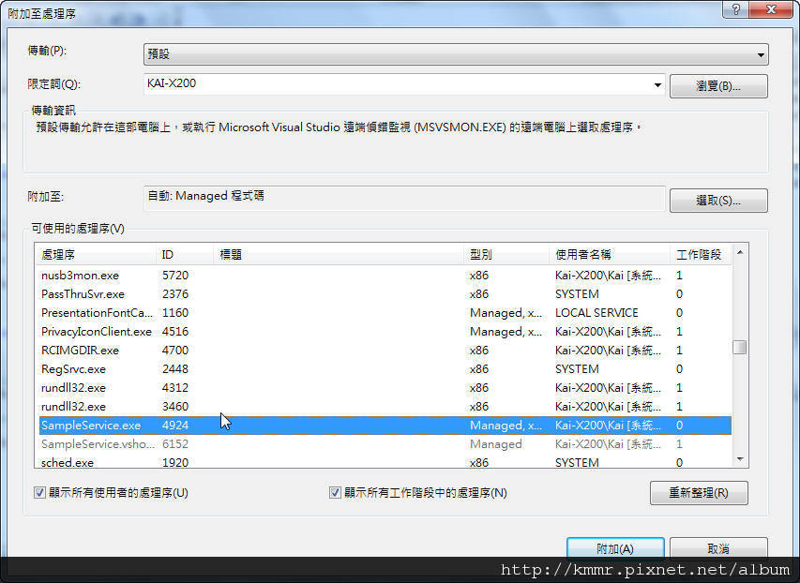The image size is (800, 583).
Task: Click the 附加(A) attach button
Action: (x=615, y=548)
